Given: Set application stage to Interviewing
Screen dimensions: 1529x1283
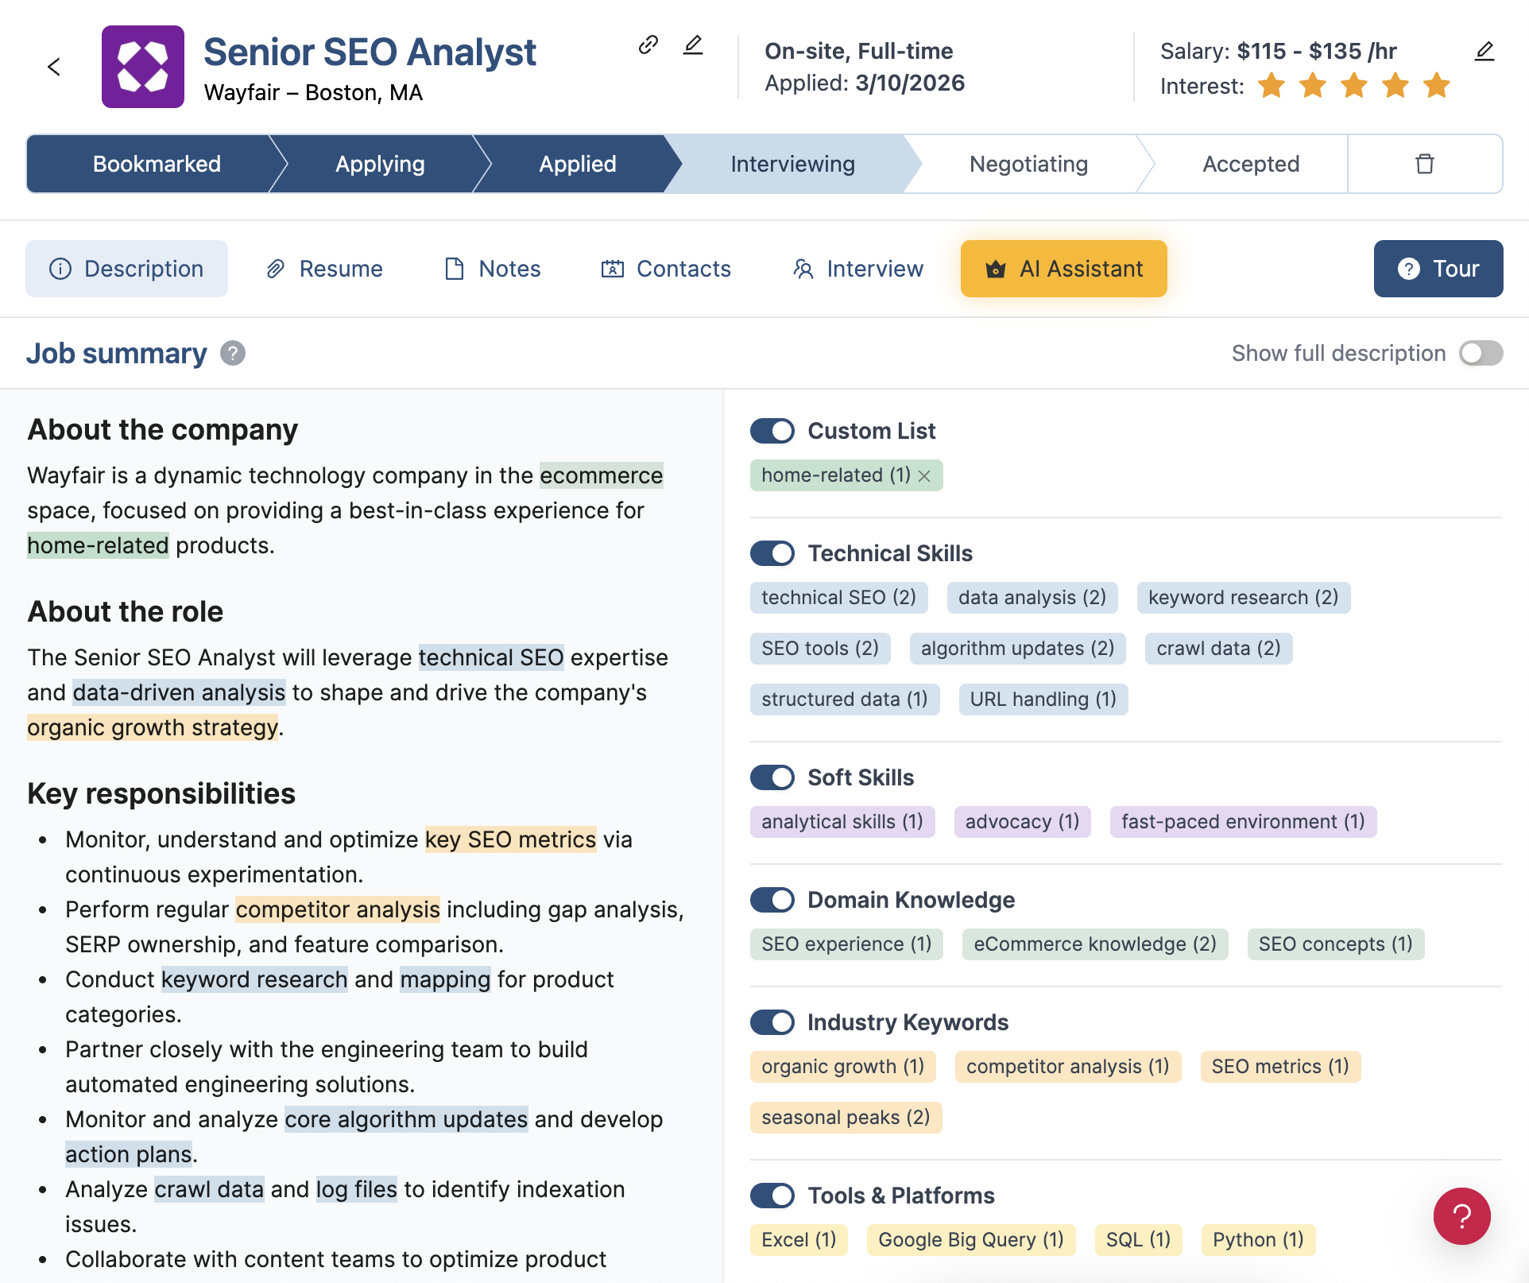Looking at the screenshot, I should pyautogui.click(x=792, y=163).
